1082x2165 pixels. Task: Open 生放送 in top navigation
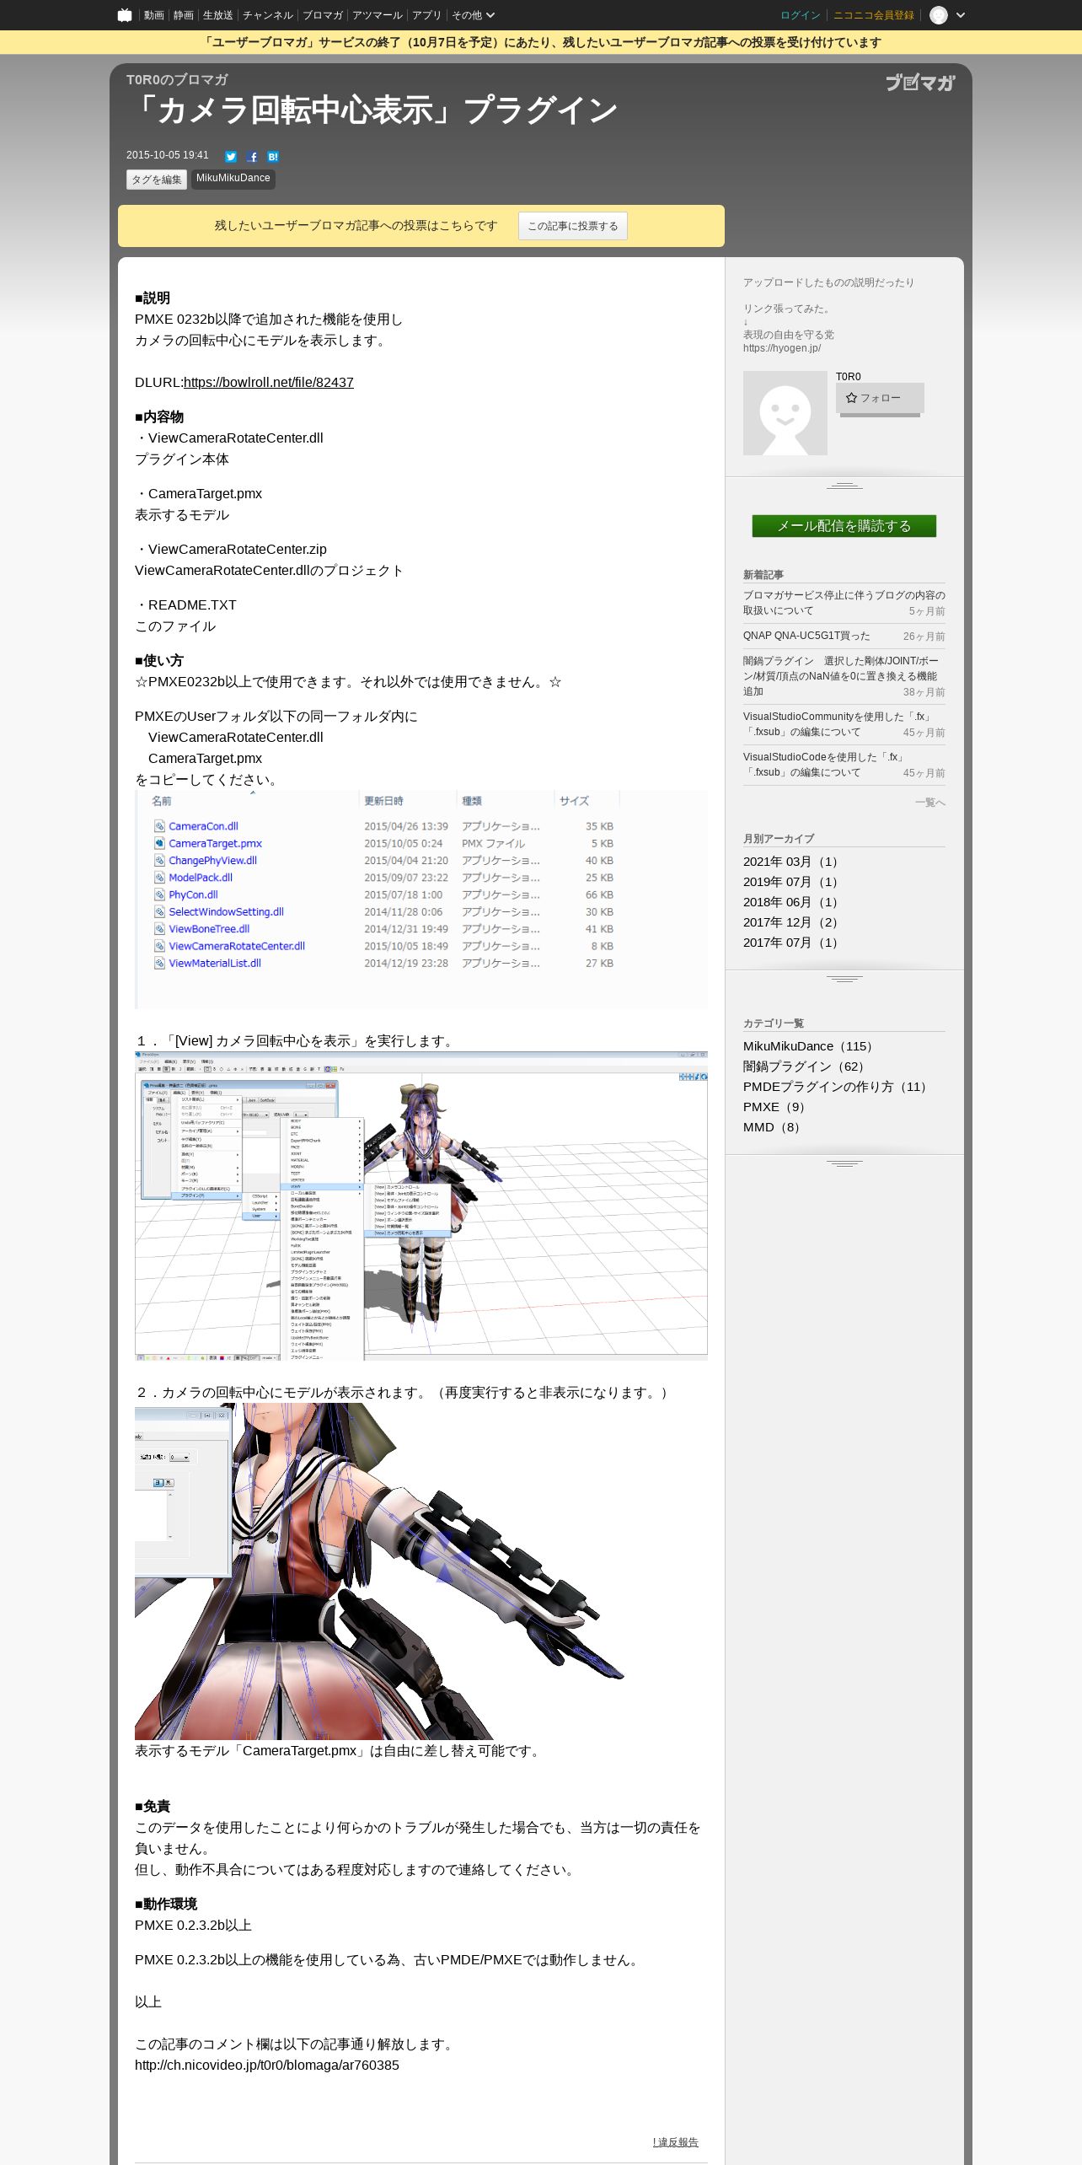[218, 15]
